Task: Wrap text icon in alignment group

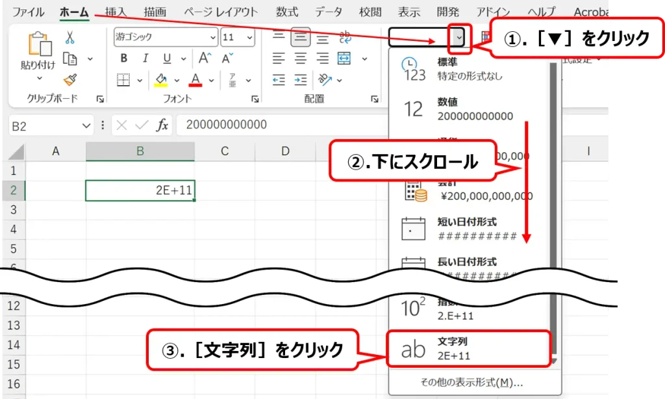Action: click(345, 37)
